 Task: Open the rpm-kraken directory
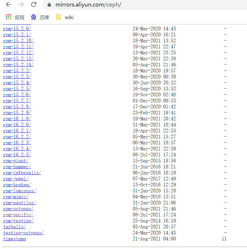pos(17,185)
